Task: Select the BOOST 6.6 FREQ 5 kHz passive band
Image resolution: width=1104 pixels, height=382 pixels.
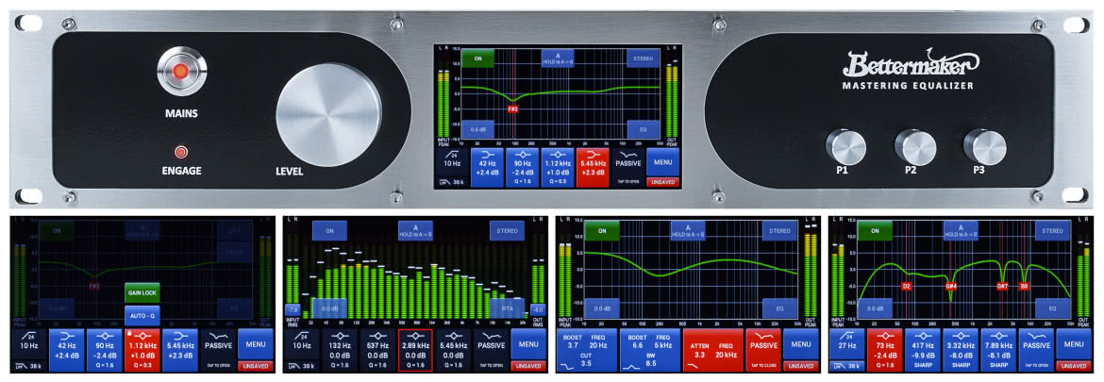Action: [650, 350]
